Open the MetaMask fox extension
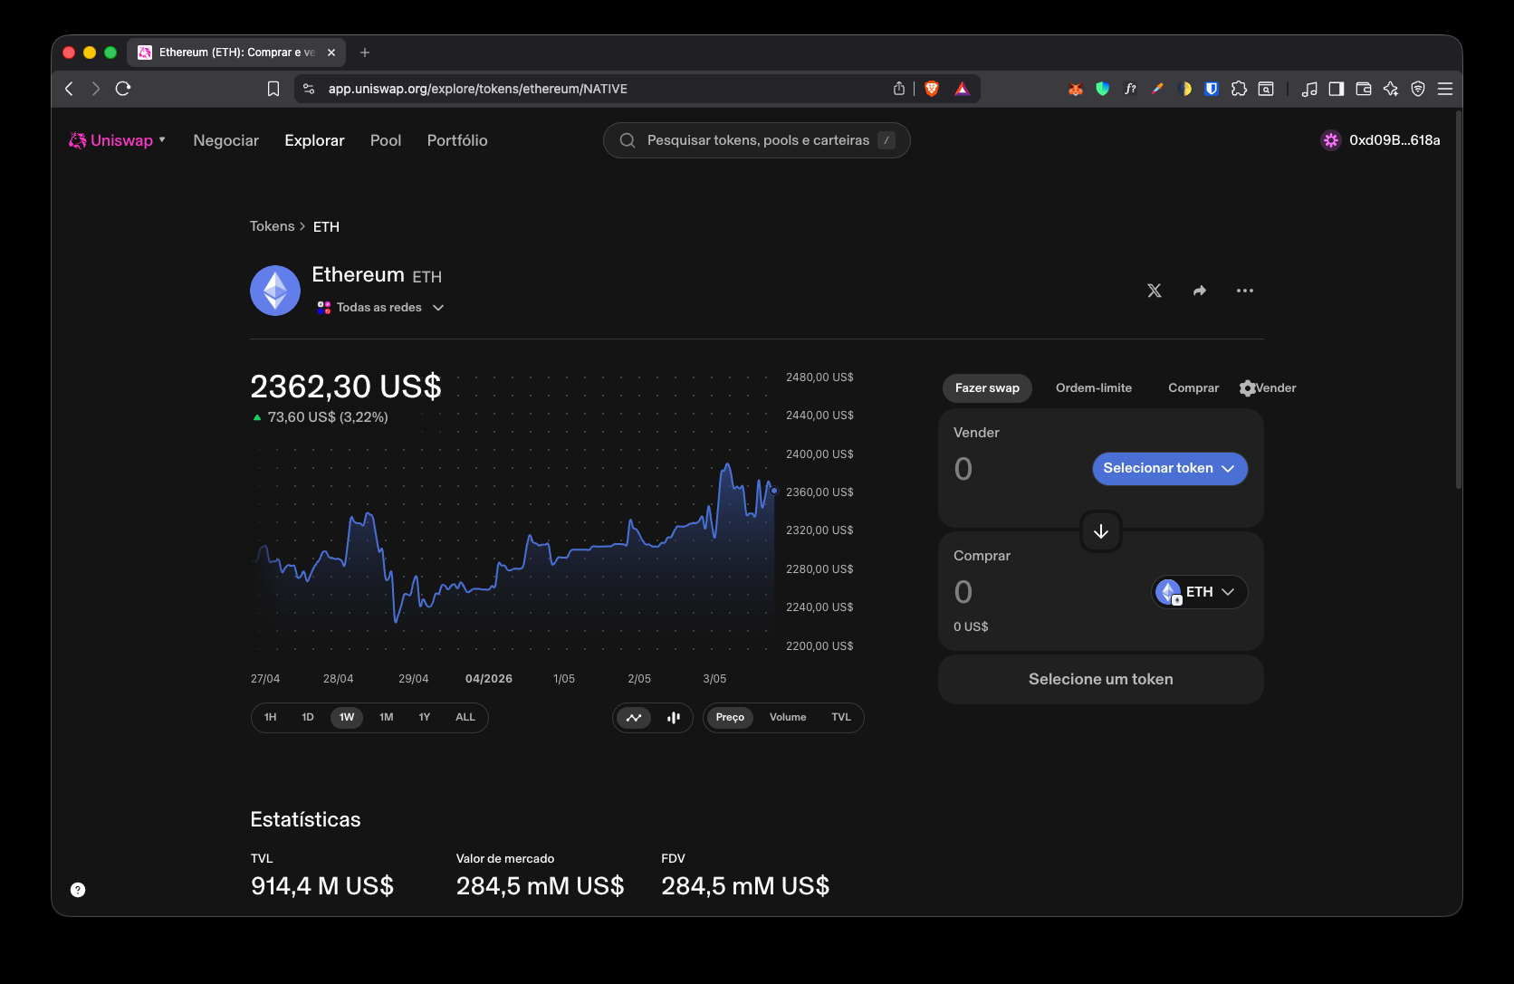 pyautogui.click(x=1076, y=89)
